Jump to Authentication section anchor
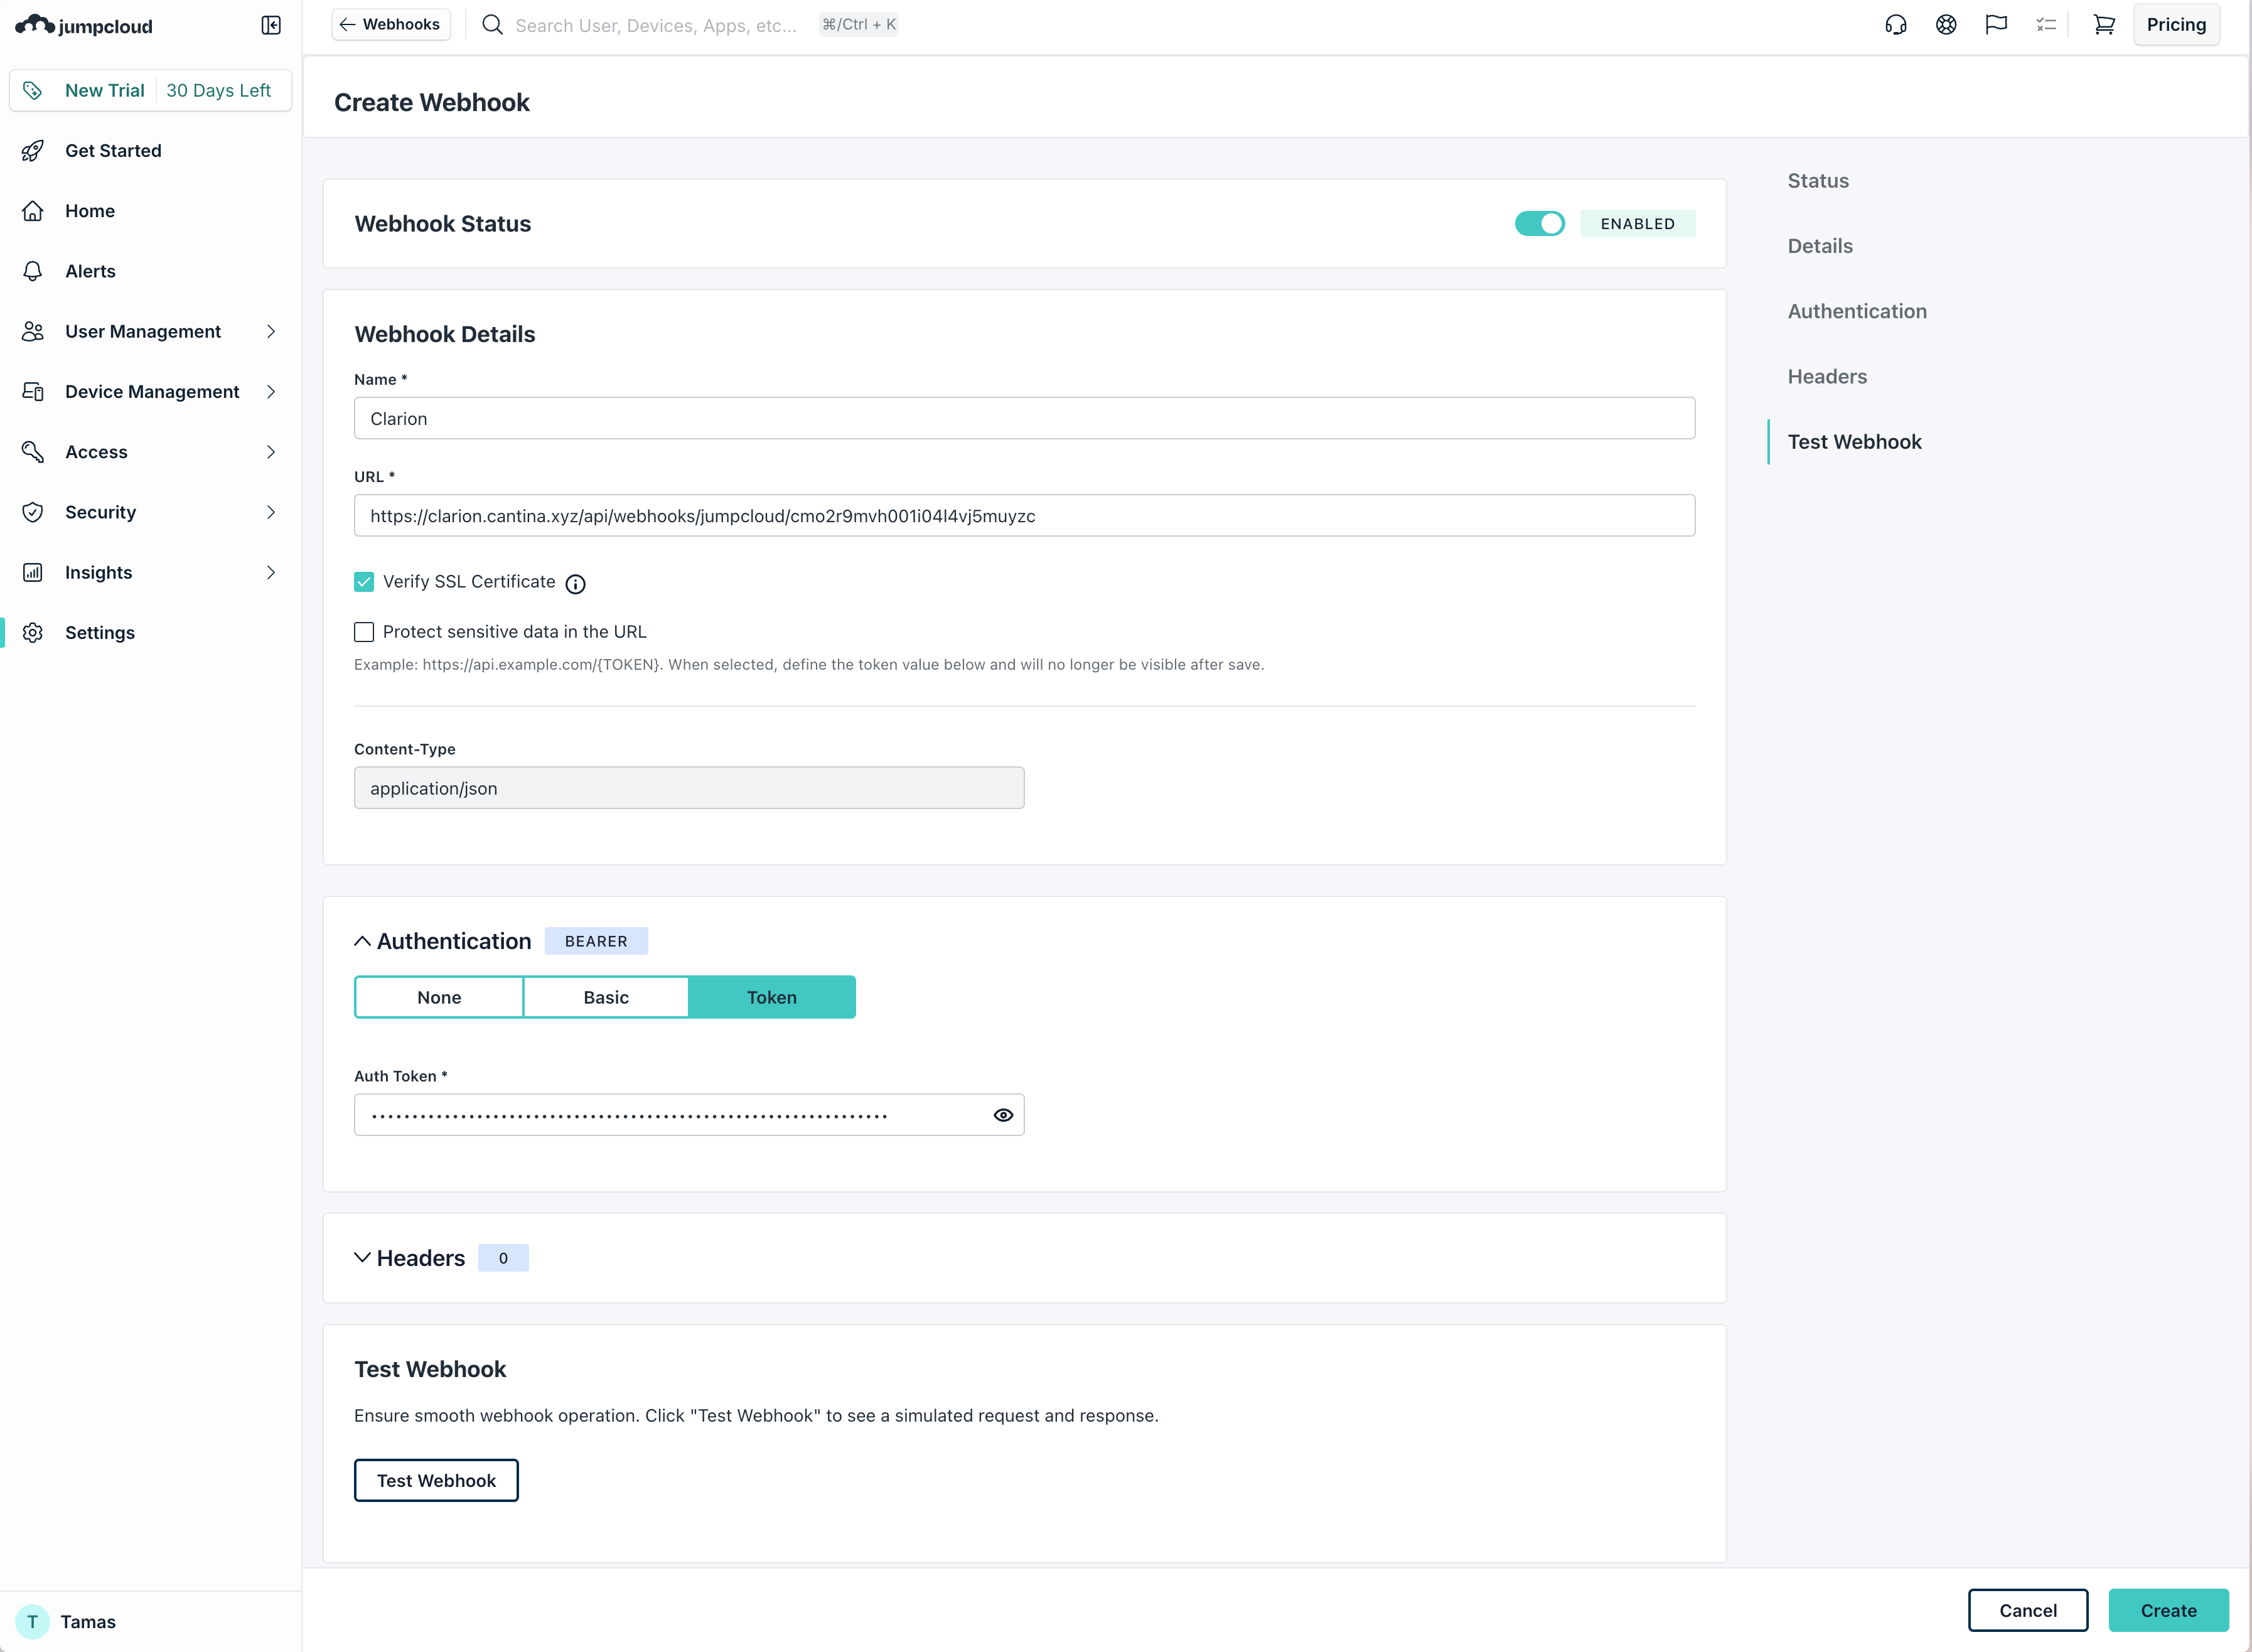The height and width of the screenshot is (1652, 2252). (x=1857, y=311)
